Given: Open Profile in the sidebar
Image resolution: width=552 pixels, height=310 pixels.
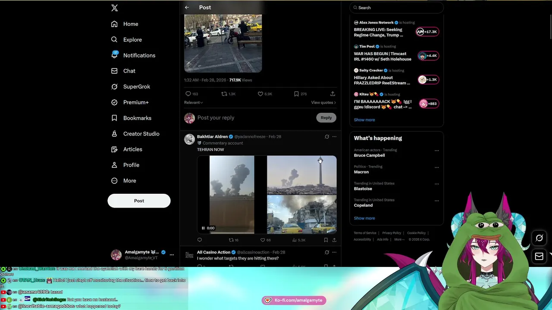Looking at the screenshot, I should point(125,165).
